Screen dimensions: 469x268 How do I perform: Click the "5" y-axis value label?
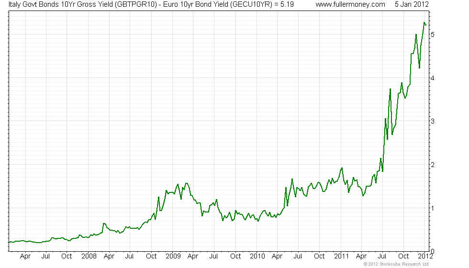[433, 34]
